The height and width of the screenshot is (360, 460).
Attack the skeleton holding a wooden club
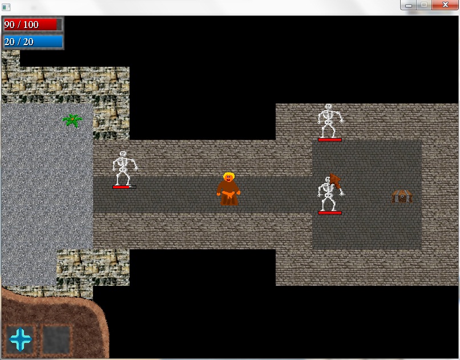330,193
